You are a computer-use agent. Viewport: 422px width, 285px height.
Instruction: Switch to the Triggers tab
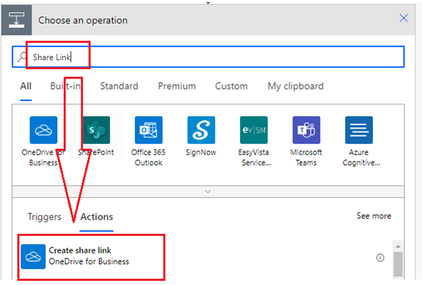44,217
